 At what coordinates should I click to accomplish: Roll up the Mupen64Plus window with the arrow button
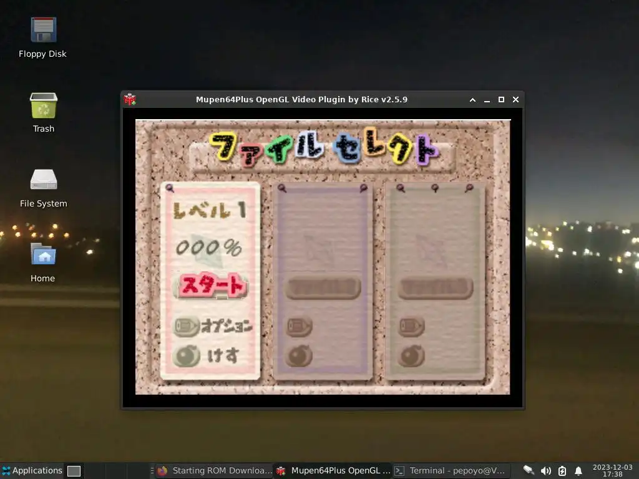(473, 100)
